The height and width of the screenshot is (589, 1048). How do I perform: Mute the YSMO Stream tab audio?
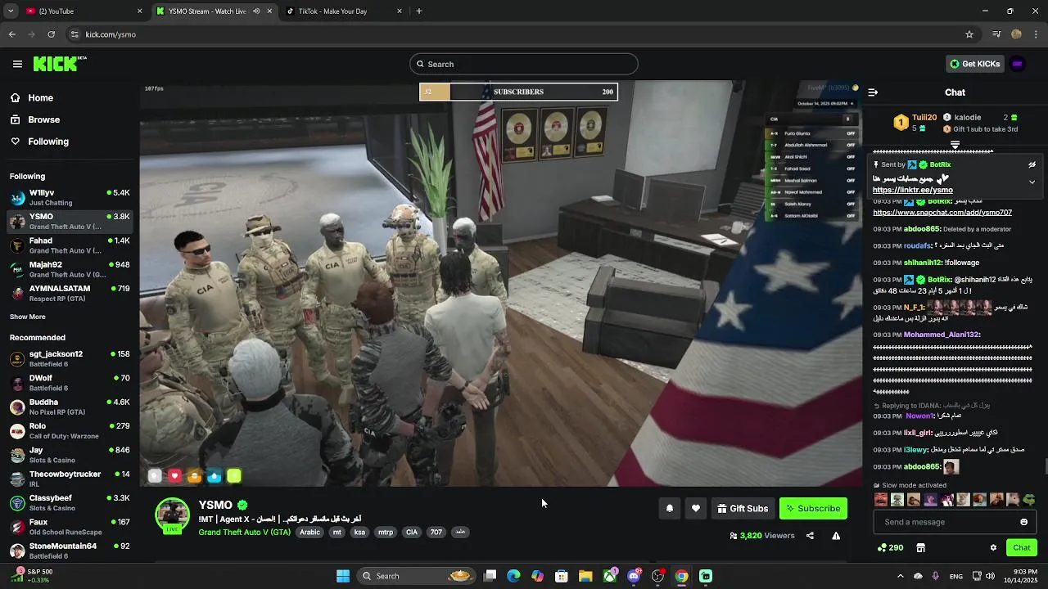pos(256,11)
